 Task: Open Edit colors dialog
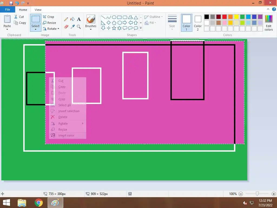point(269,23)
